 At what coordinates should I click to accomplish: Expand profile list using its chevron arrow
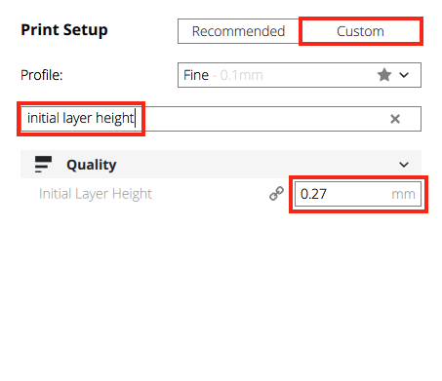pyautogui.click(x=404, y=75)
